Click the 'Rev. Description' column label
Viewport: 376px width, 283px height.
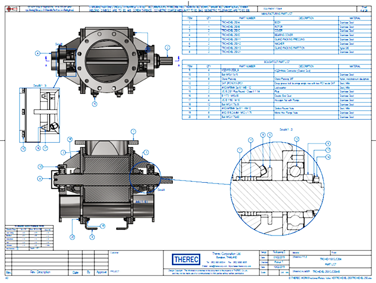click(x=40, y=272)
